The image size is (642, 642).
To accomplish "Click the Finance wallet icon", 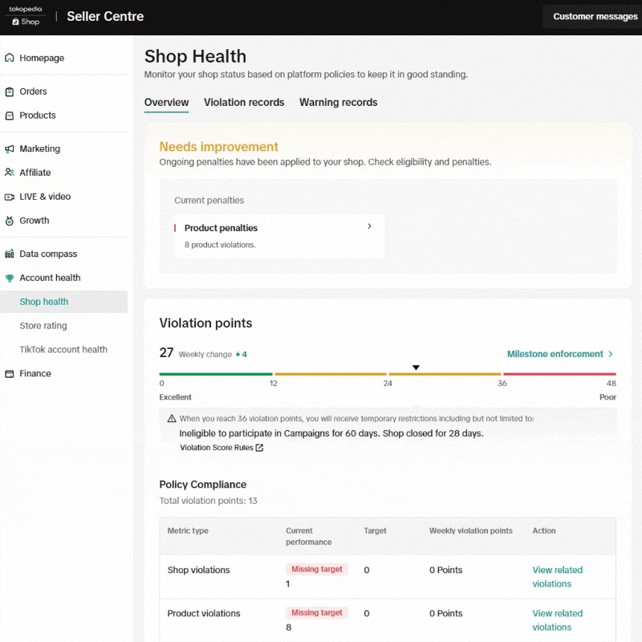I will pos(10,374).
